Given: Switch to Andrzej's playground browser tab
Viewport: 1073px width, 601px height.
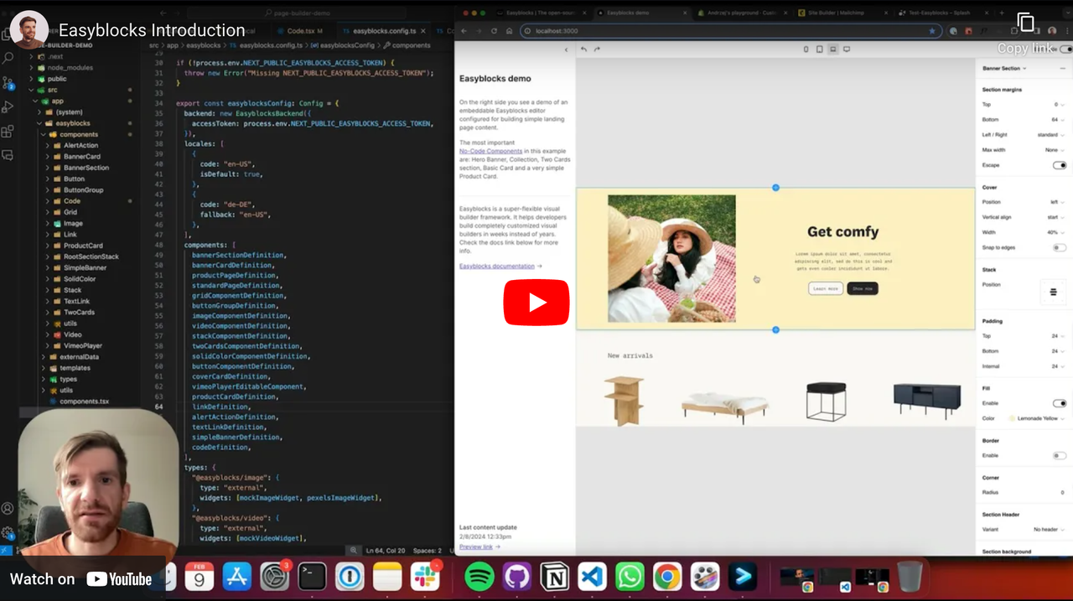Looking at the screenshot, I should point(744,13).
